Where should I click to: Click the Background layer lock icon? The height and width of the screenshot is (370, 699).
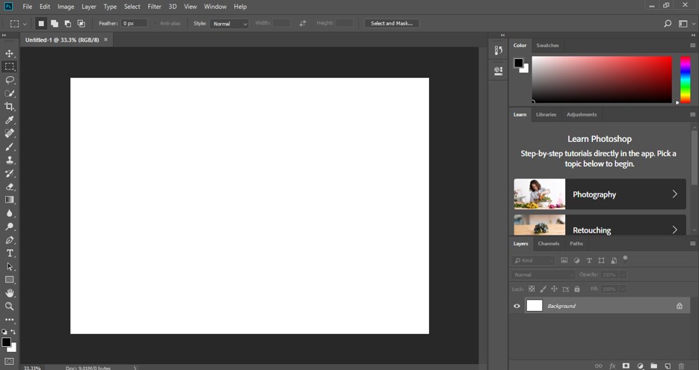click(680, 306)
